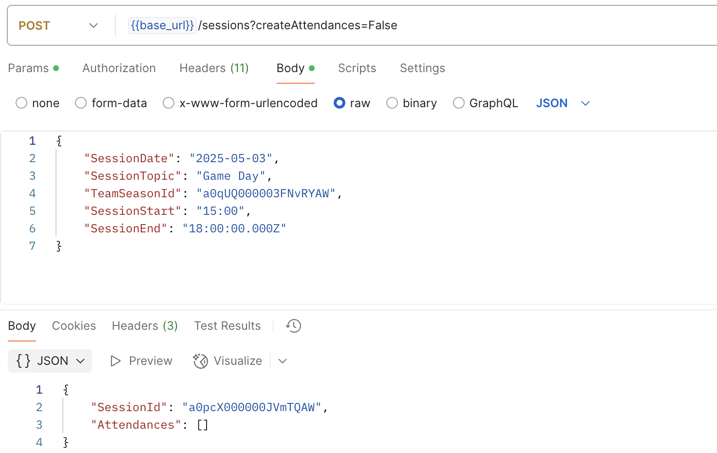Click the "SessionEnd" key
The image size is (717, 453).
(x=126, y=228)
